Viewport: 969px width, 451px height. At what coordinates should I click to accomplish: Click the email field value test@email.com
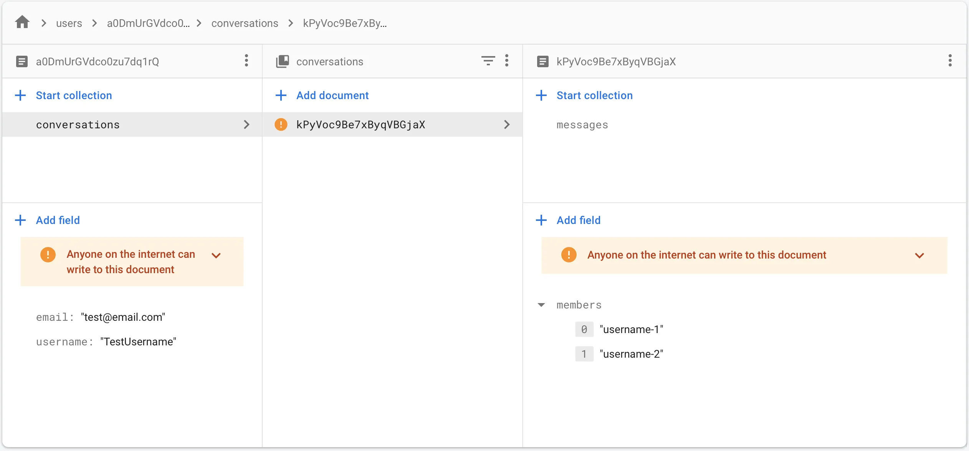coord(123,317)
